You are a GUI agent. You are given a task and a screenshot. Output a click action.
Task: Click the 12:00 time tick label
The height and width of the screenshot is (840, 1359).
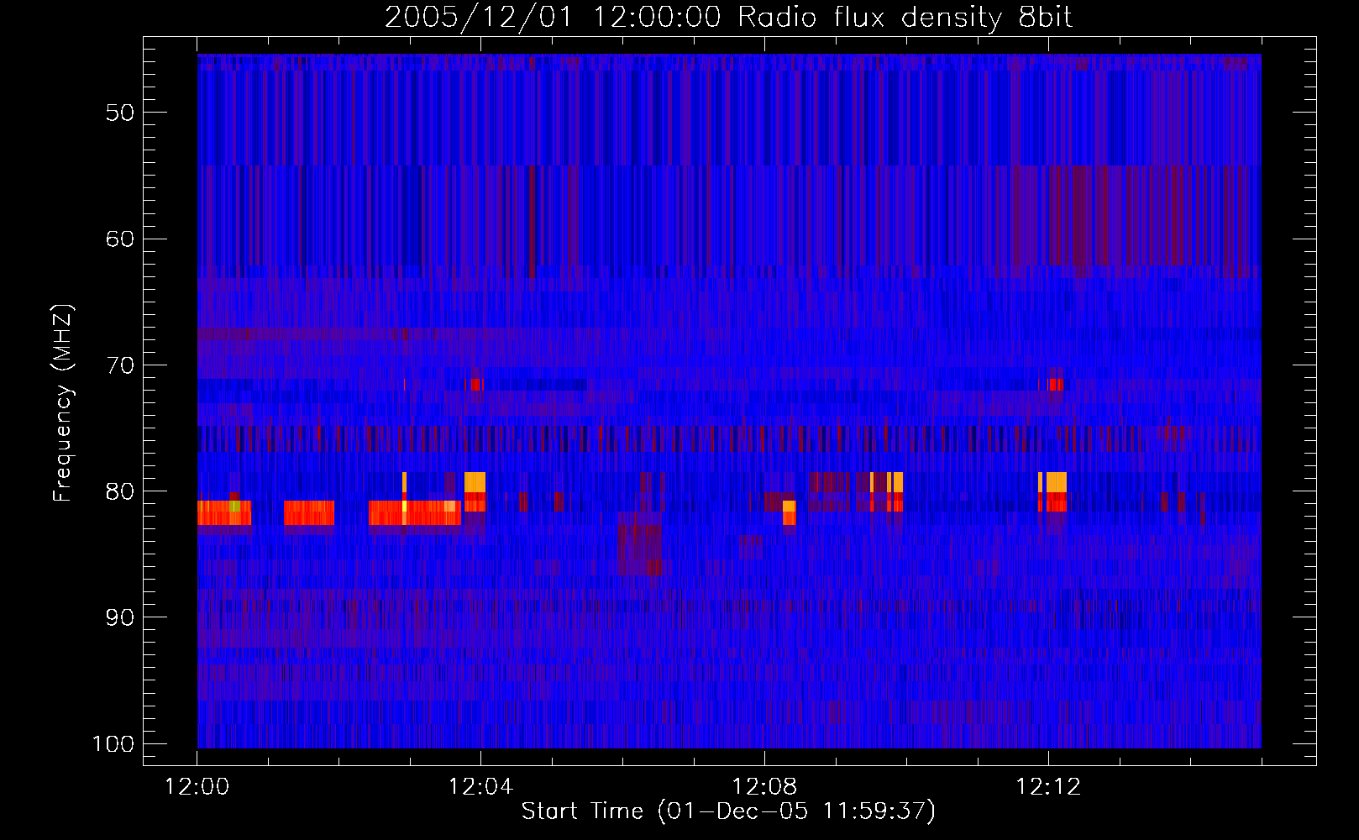coord(197,787)
